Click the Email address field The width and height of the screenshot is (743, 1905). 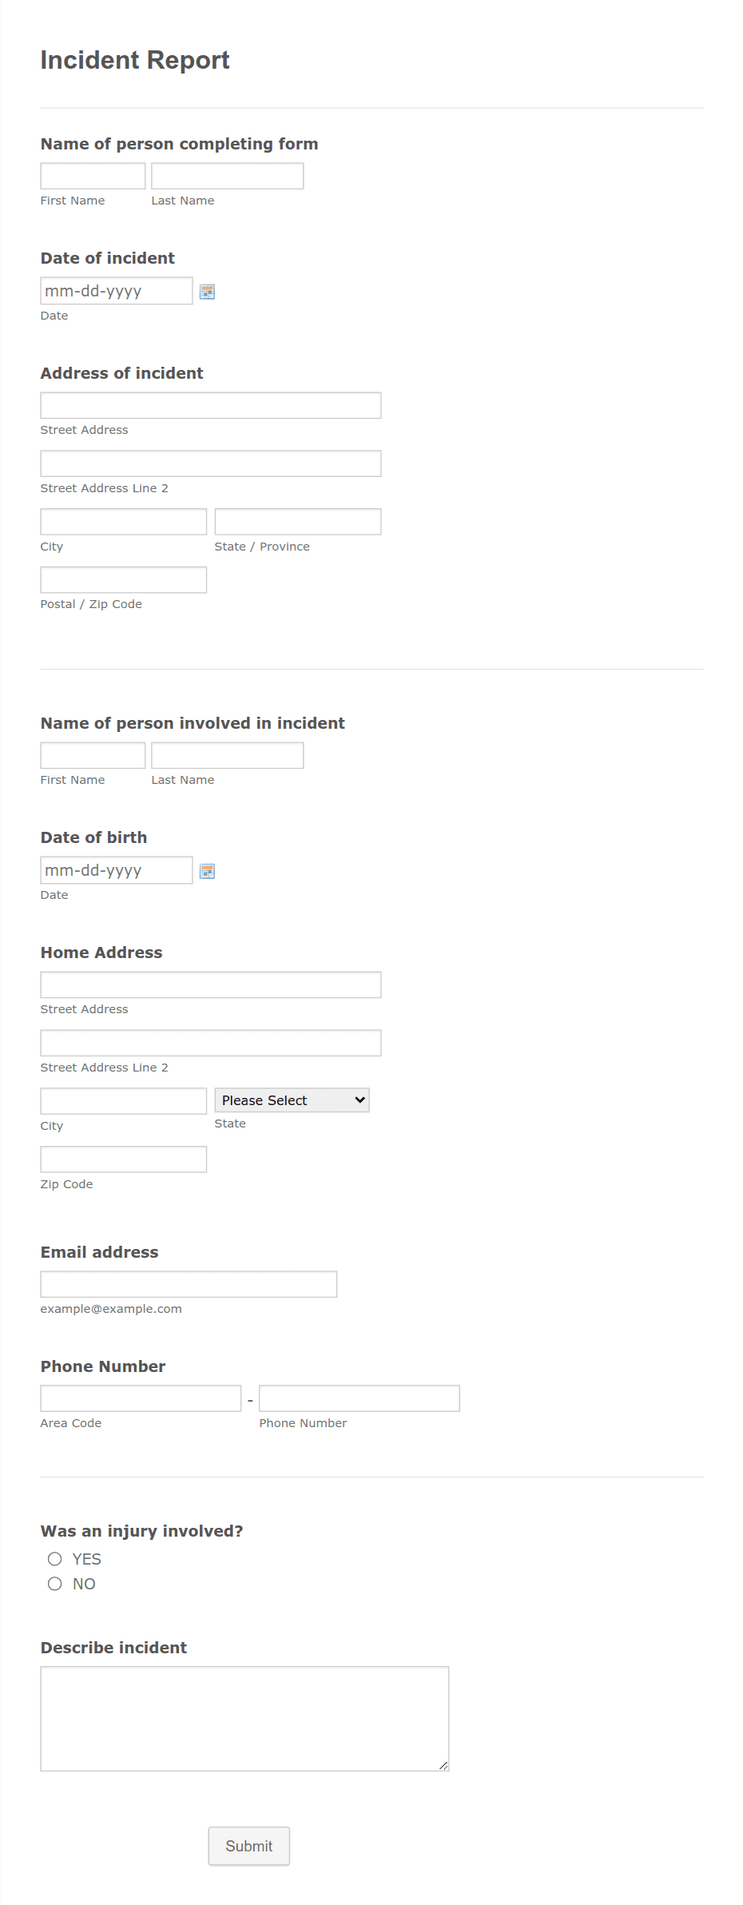point(189,1284)
